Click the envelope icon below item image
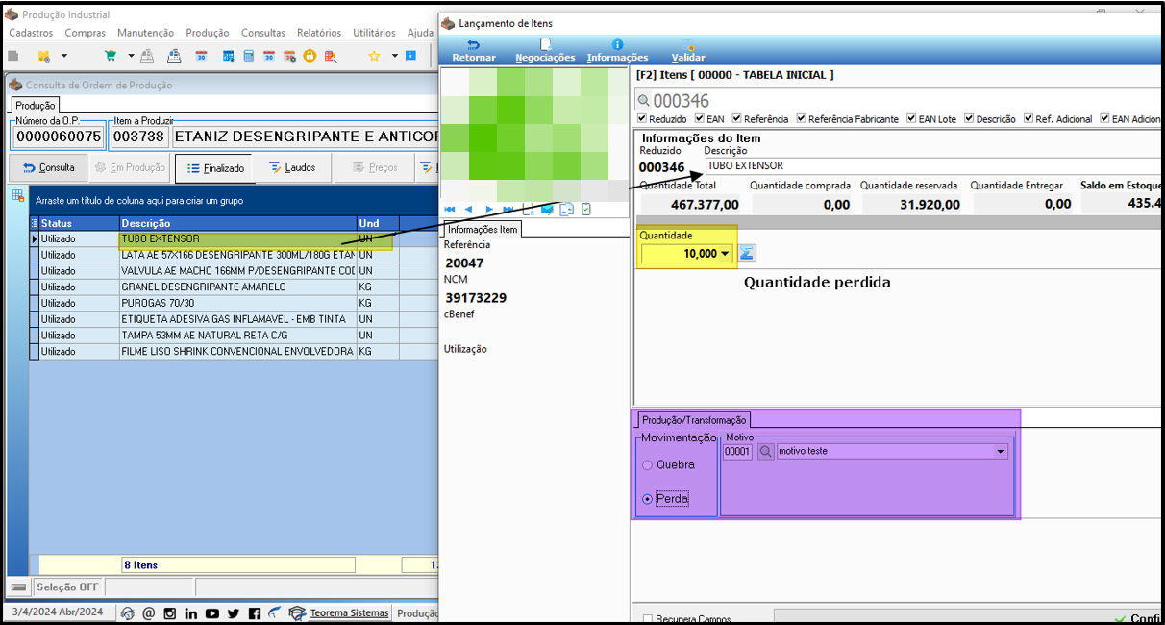The image size is (1165, 625). (x=548, y=209)
